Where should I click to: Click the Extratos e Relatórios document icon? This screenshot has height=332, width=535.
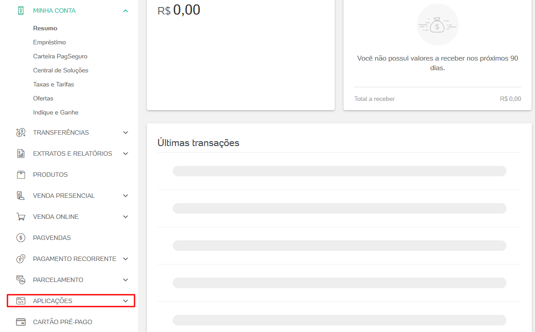[21, 154]
